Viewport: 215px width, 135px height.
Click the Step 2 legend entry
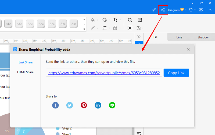pos(64,128)
